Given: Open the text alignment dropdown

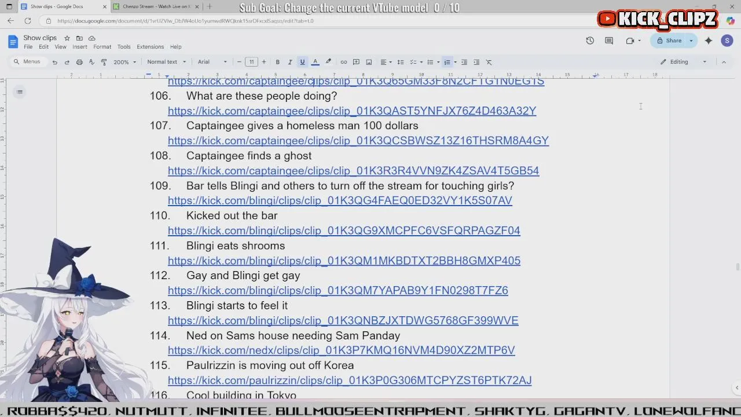Looking at the screenshot, I should click(386, 62).
